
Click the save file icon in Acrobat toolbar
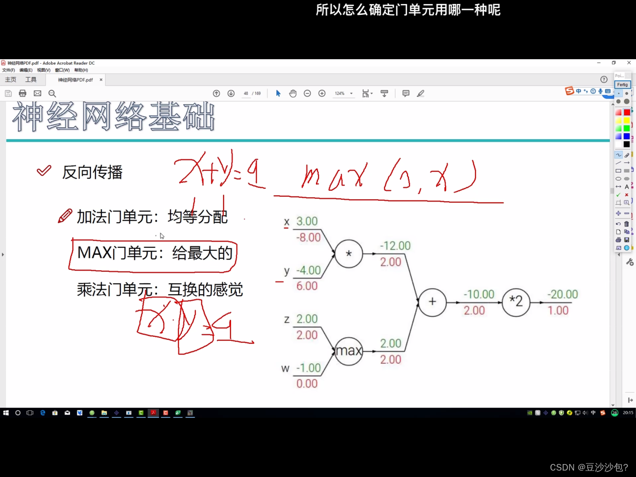(x=8, y=93)
